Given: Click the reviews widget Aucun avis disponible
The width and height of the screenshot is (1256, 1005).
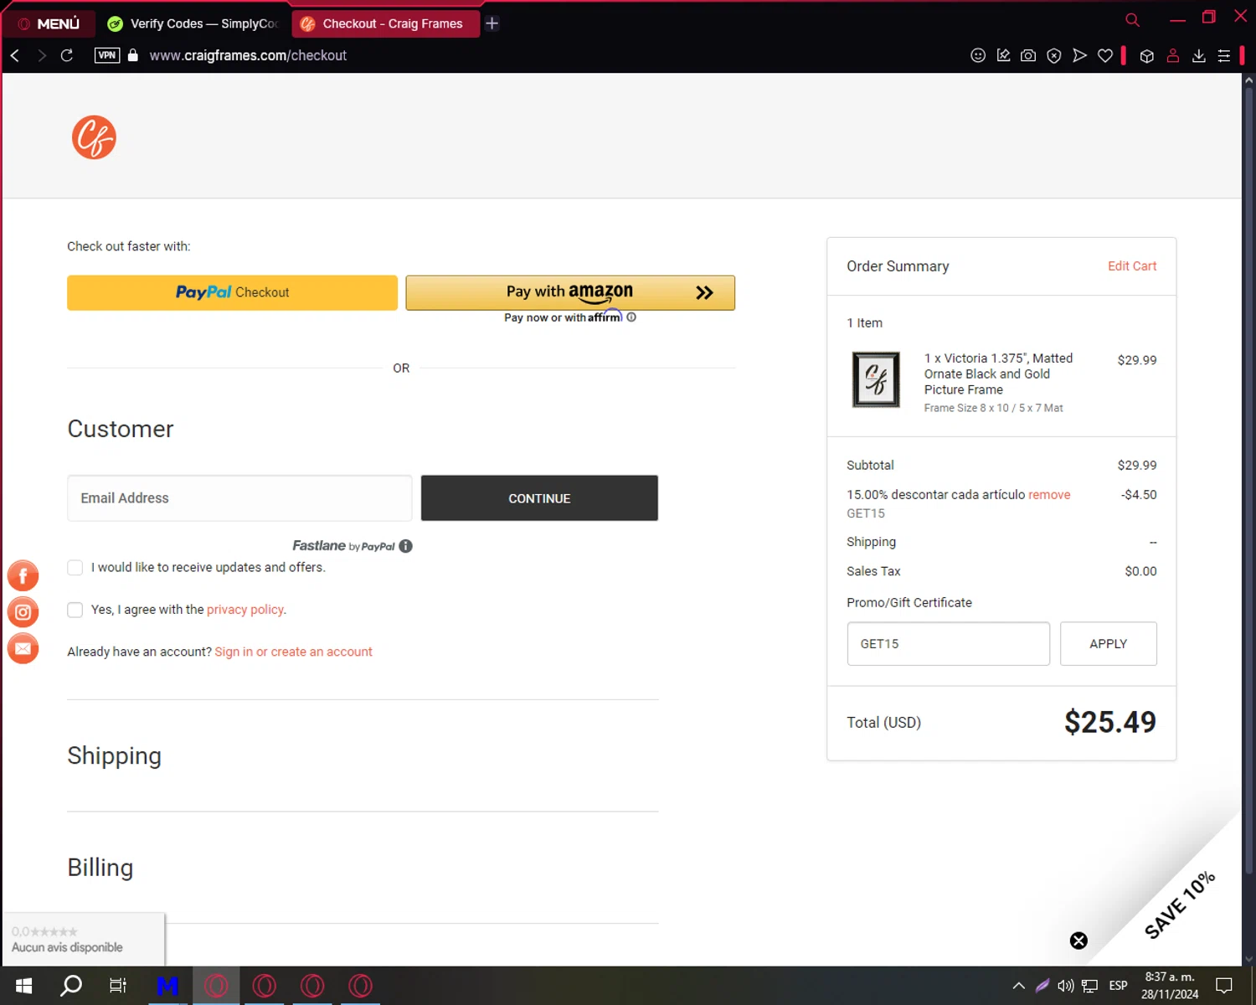Looking at the screenshot, I should (84, 940).
